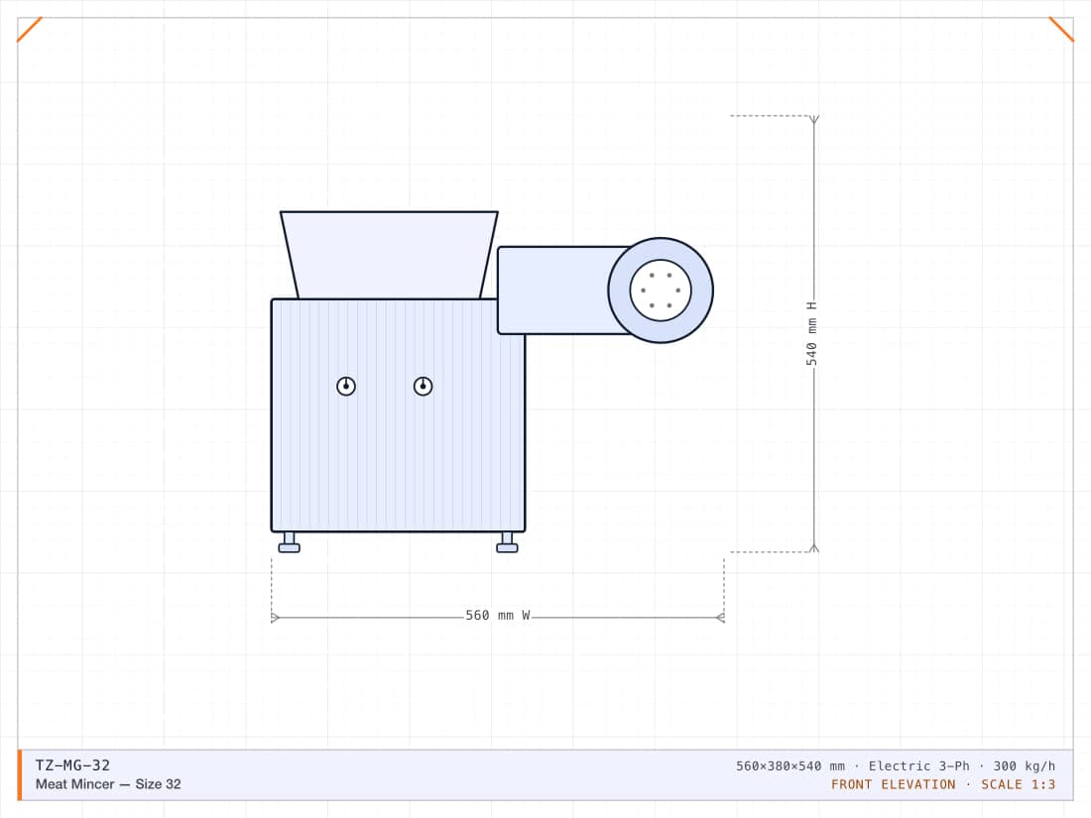1091x818 pixels.
Task: Click the '560×380×540 mm · Electric 3-Ph · 300 kg/h' specs line
Action: tap(896, 765)
